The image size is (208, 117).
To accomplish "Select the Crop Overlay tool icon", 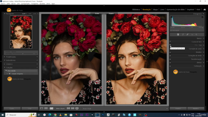I will tap(183, 34).
